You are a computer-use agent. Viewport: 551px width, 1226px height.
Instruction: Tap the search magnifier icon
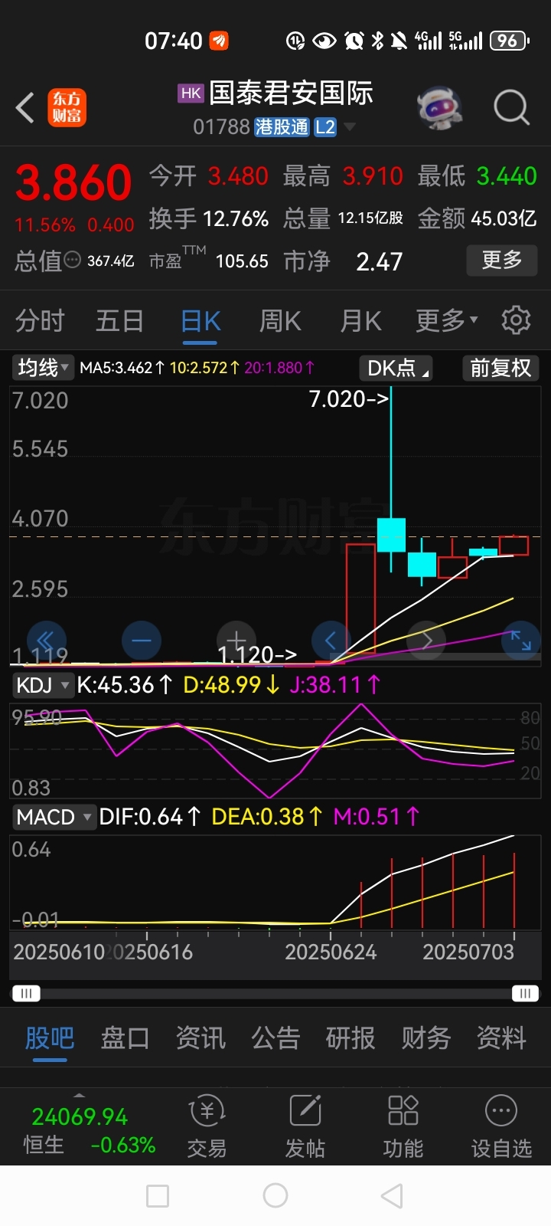(511, 107)
